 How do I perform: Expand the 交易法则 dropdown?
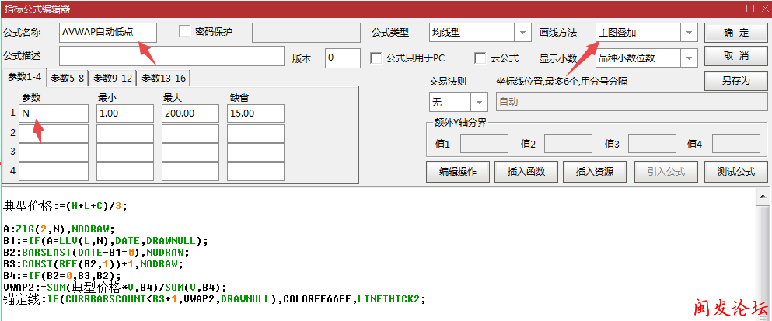click(480, 102)
